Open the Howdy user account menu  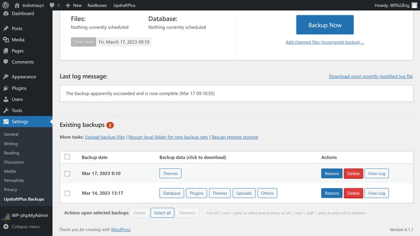394,5
